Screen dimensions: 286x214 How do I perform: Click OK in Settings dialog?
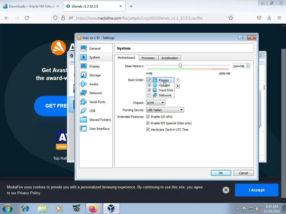(x=221, y=173)
